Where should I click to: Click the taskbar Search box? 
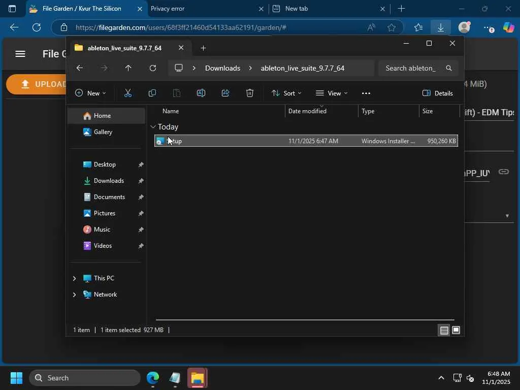(x=85, y=378)
